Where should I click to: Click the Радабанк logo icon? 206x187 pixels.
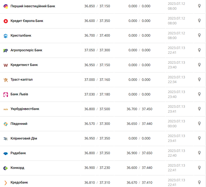point(6,153)
